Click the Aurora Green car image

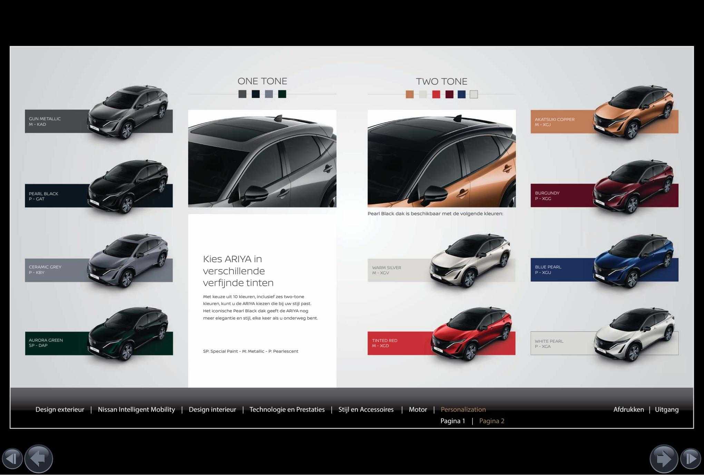point(128,334)
